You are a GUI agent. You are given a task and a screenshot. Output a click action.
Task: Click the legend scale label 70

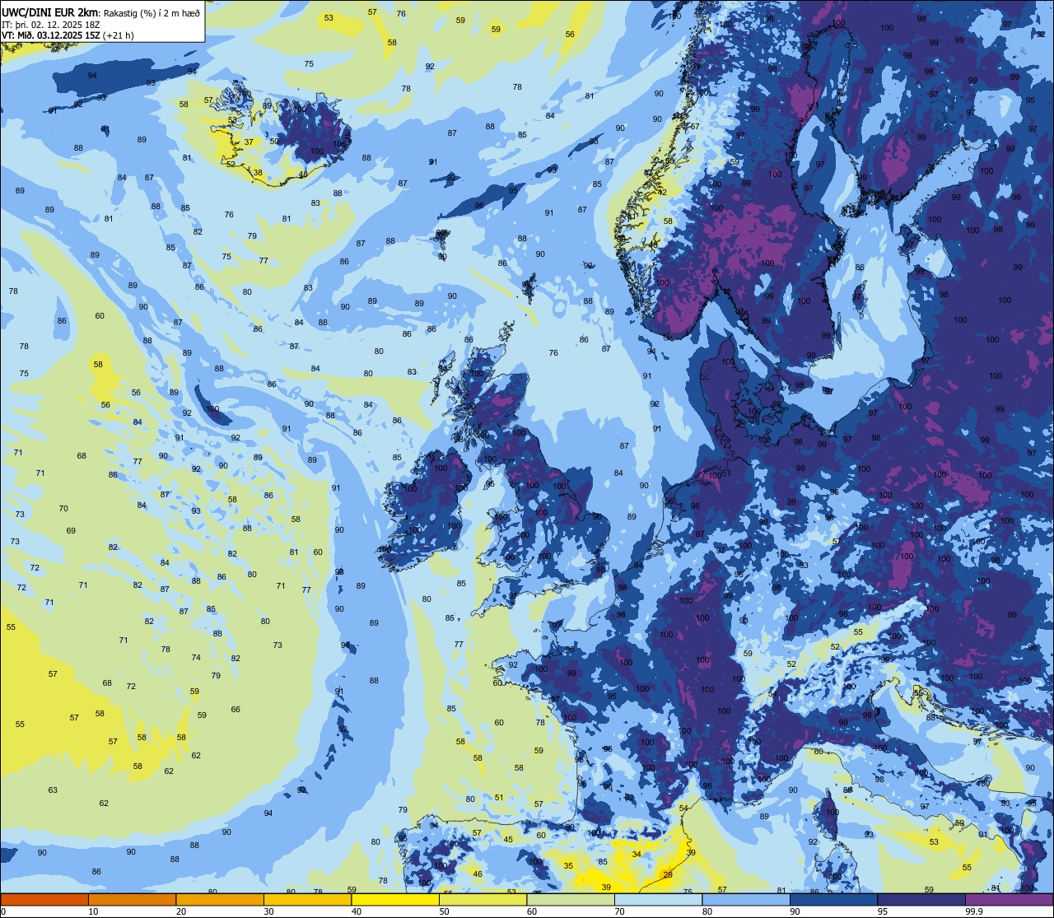(x=619, y=911)
